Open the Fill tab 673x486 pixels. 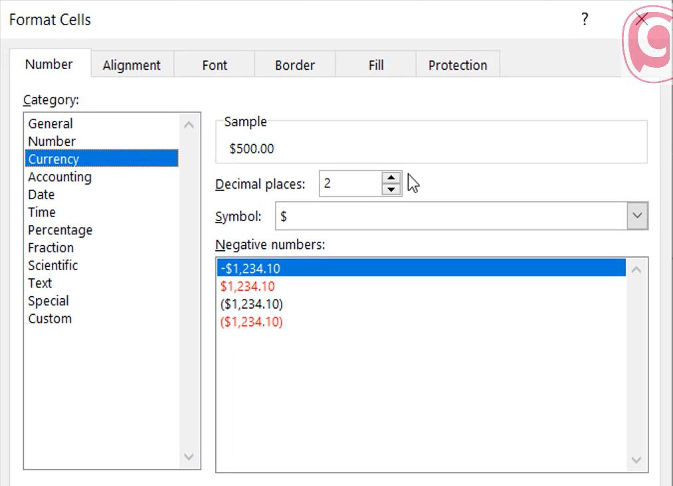coord(375,64)
